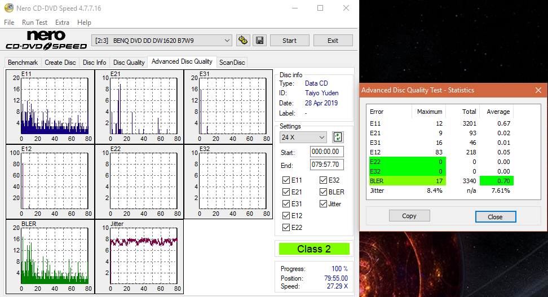Click the E31 error graph
This screenshot has height=297, width=548.
pyautogui.click(x=228, y=107)
